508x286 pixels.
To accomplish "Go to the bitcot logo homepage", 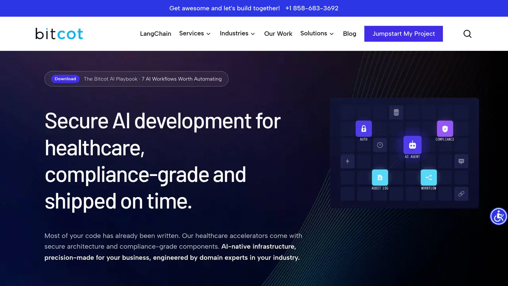I will coord(59,34).
